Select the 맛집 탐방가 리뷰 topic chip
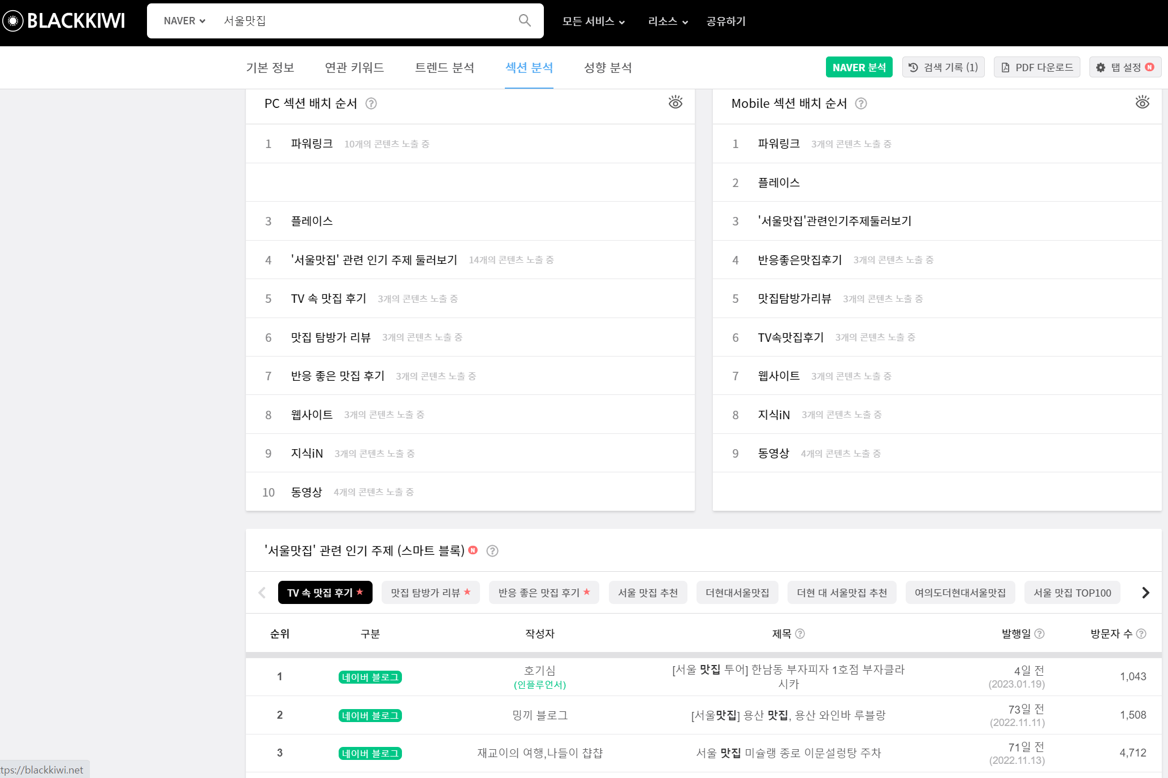This screenshot has height=778, width=1168. pos(430,593)
